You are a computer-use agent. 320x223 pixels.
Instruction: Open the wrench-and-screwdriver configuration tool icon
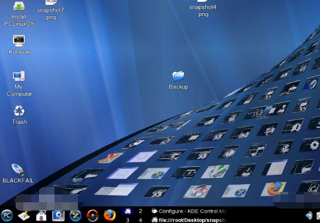click(x=75, y=215)
